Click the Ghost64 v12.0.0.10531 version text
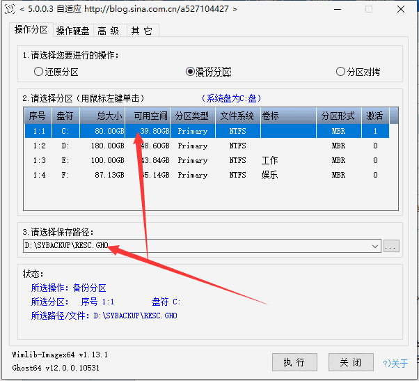The width and height of the screenshot is (419, 381). pyautogui.click(x=56, y=368)
